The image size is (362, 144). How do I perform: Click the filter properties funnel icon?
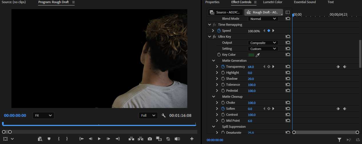pyautogui.click(x=339, y=140)
